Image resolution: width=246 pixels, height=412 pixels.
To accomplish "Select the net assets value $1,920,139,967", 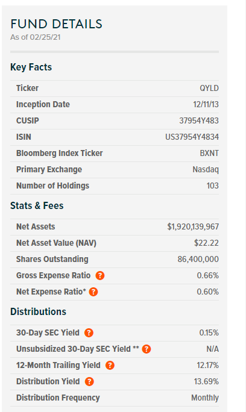I will 193,226.
